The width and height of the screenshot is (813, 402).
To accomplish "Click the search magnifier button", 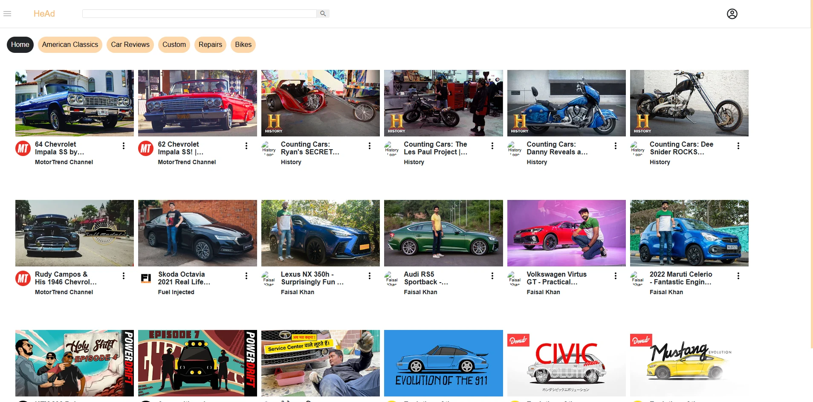I will click(323, 14).
